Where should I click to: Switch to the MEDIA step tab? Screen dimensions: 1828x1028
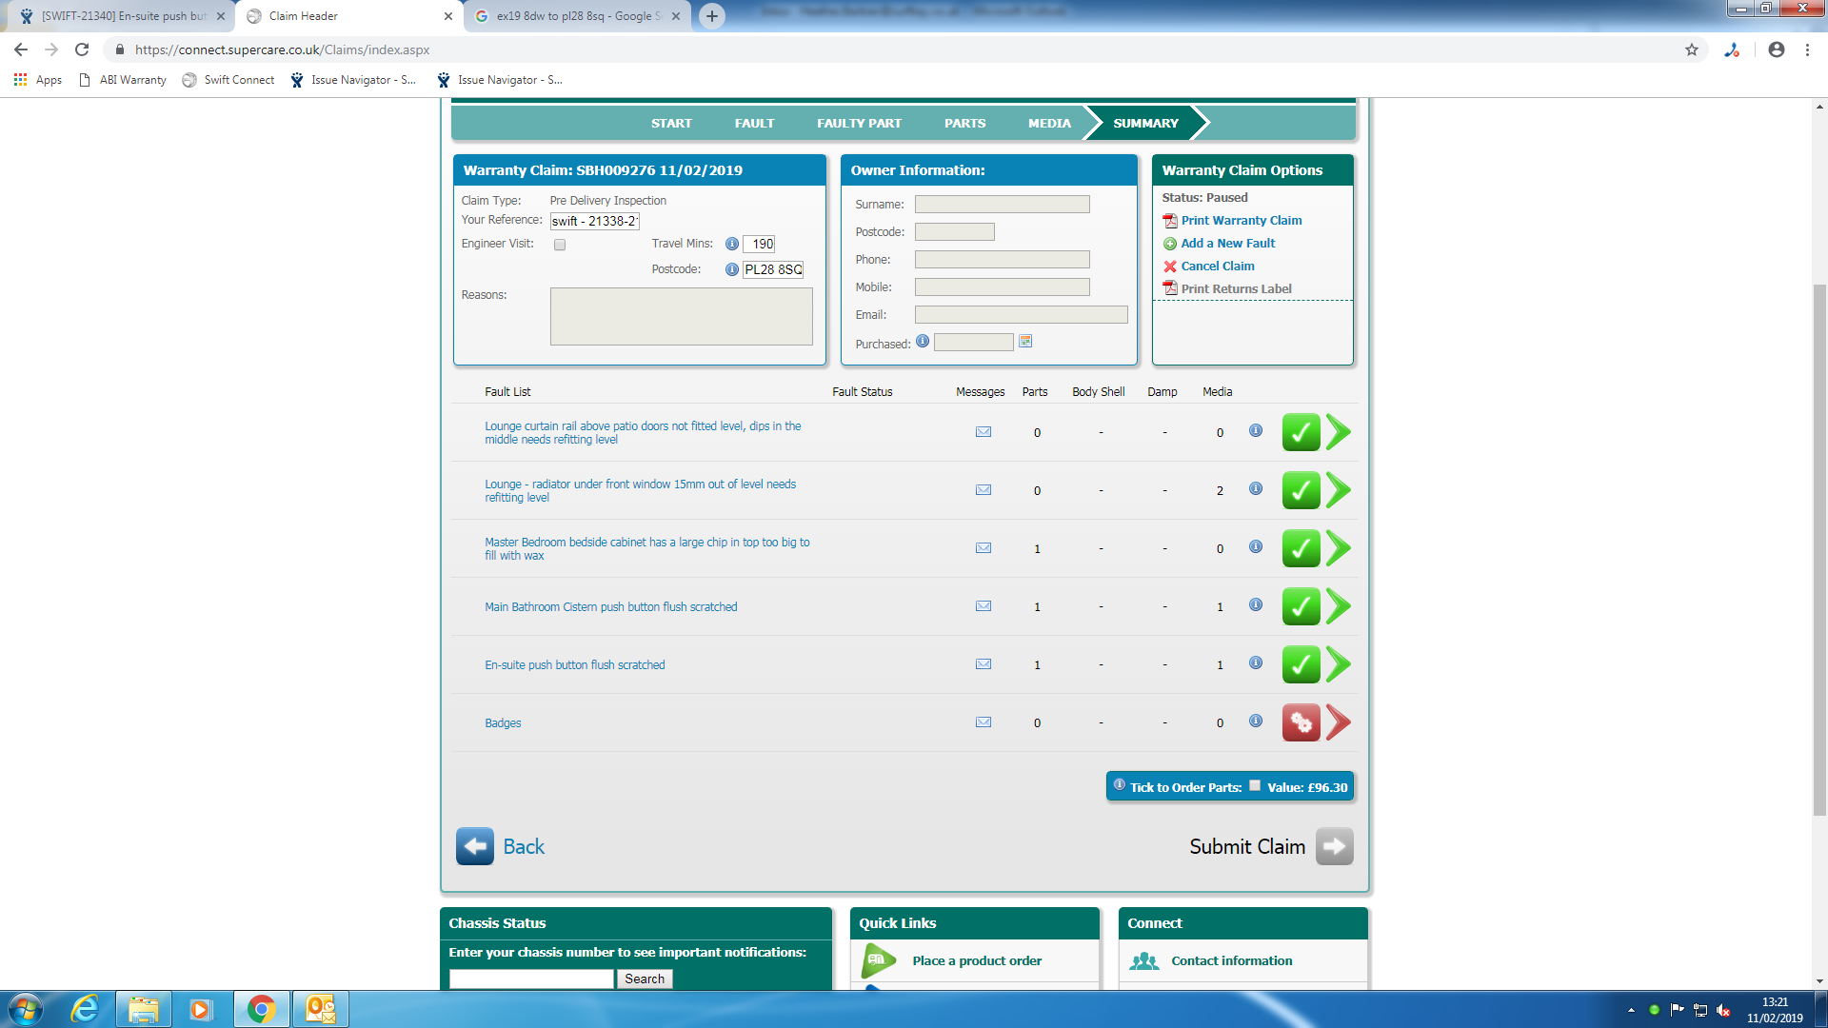tap(1049, 124)
